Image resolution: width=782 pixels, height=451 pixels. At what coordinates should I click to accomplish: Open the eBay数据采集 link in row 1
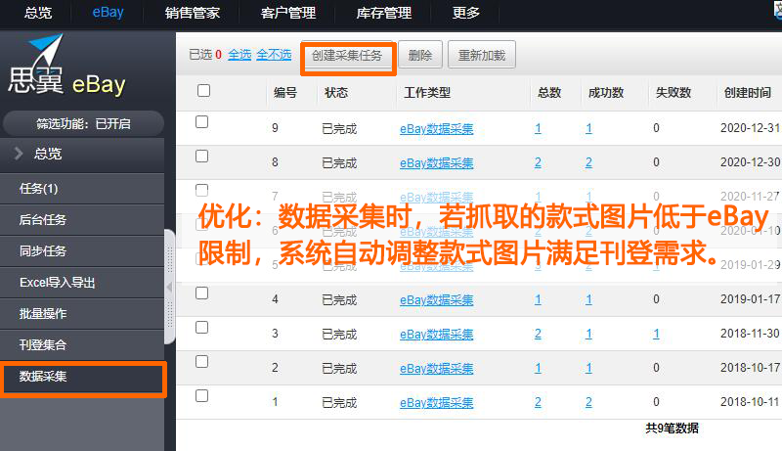point(436,403)
